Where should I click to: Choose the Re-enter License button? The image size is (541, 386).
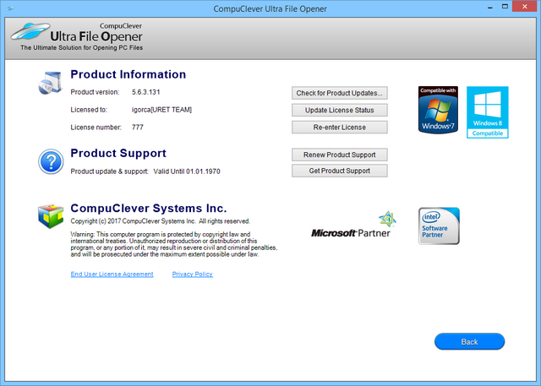[340, 127]
